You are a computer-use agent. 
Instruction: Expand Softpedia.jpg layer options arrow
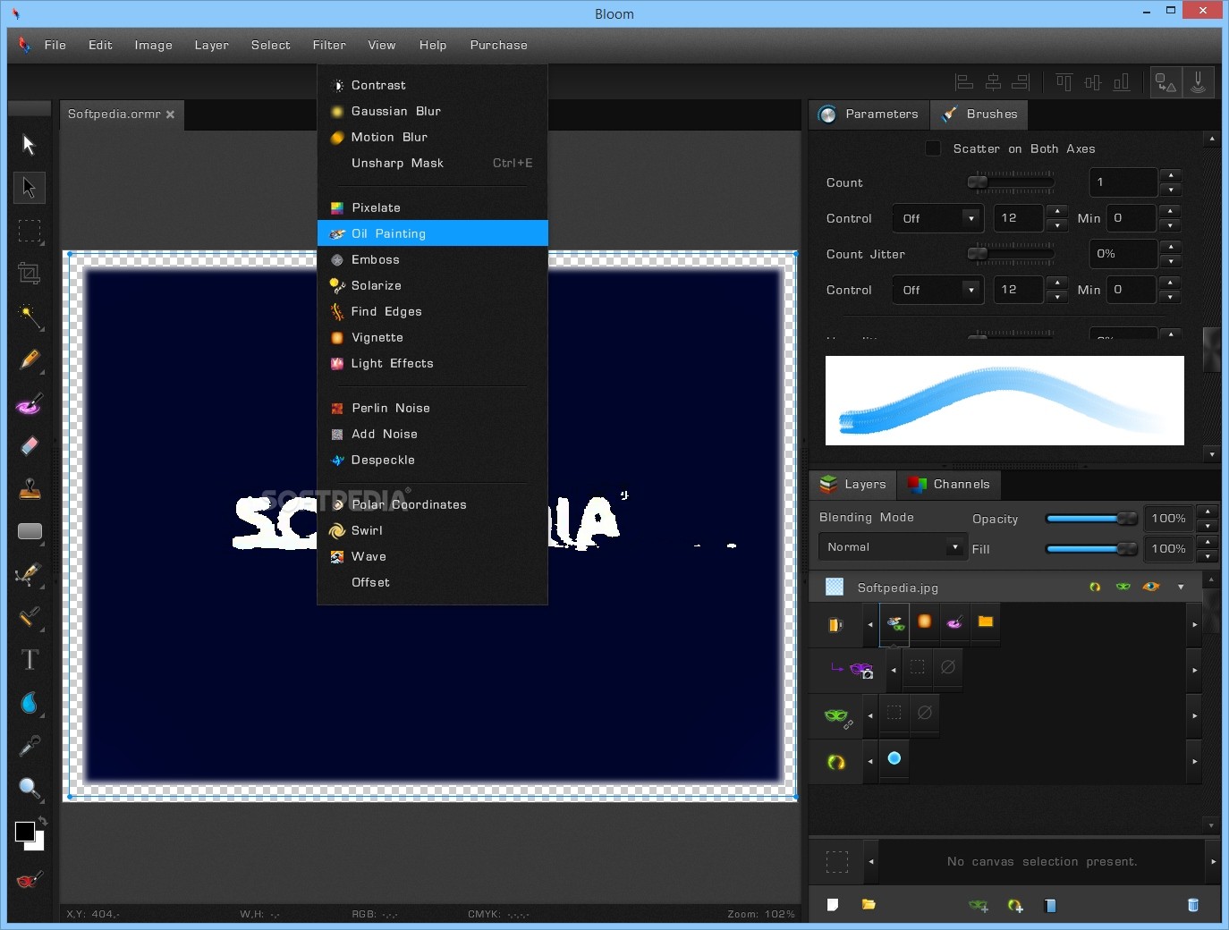tap(1181, 587)
